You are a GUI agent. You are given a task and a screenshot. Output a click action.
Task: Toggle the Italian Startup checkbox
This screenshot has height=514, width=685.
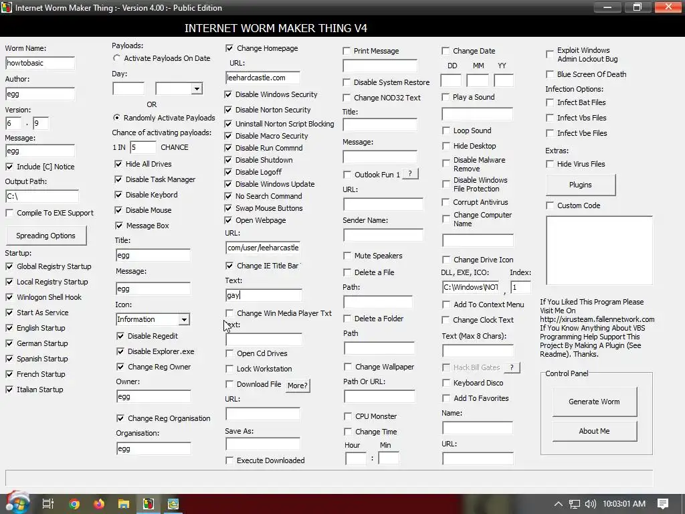[9, 390]
